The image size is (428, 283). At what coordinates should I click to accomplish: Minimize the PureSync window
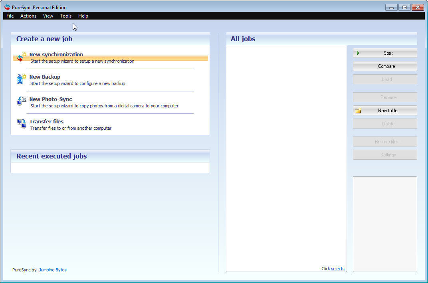tap(391, 7)
